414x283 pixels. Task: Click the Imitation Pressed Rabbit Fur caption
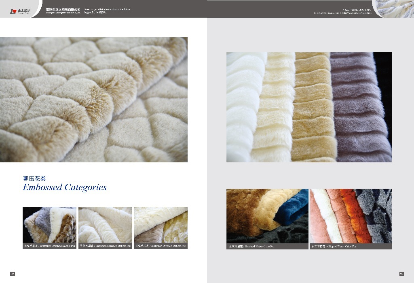161,246
